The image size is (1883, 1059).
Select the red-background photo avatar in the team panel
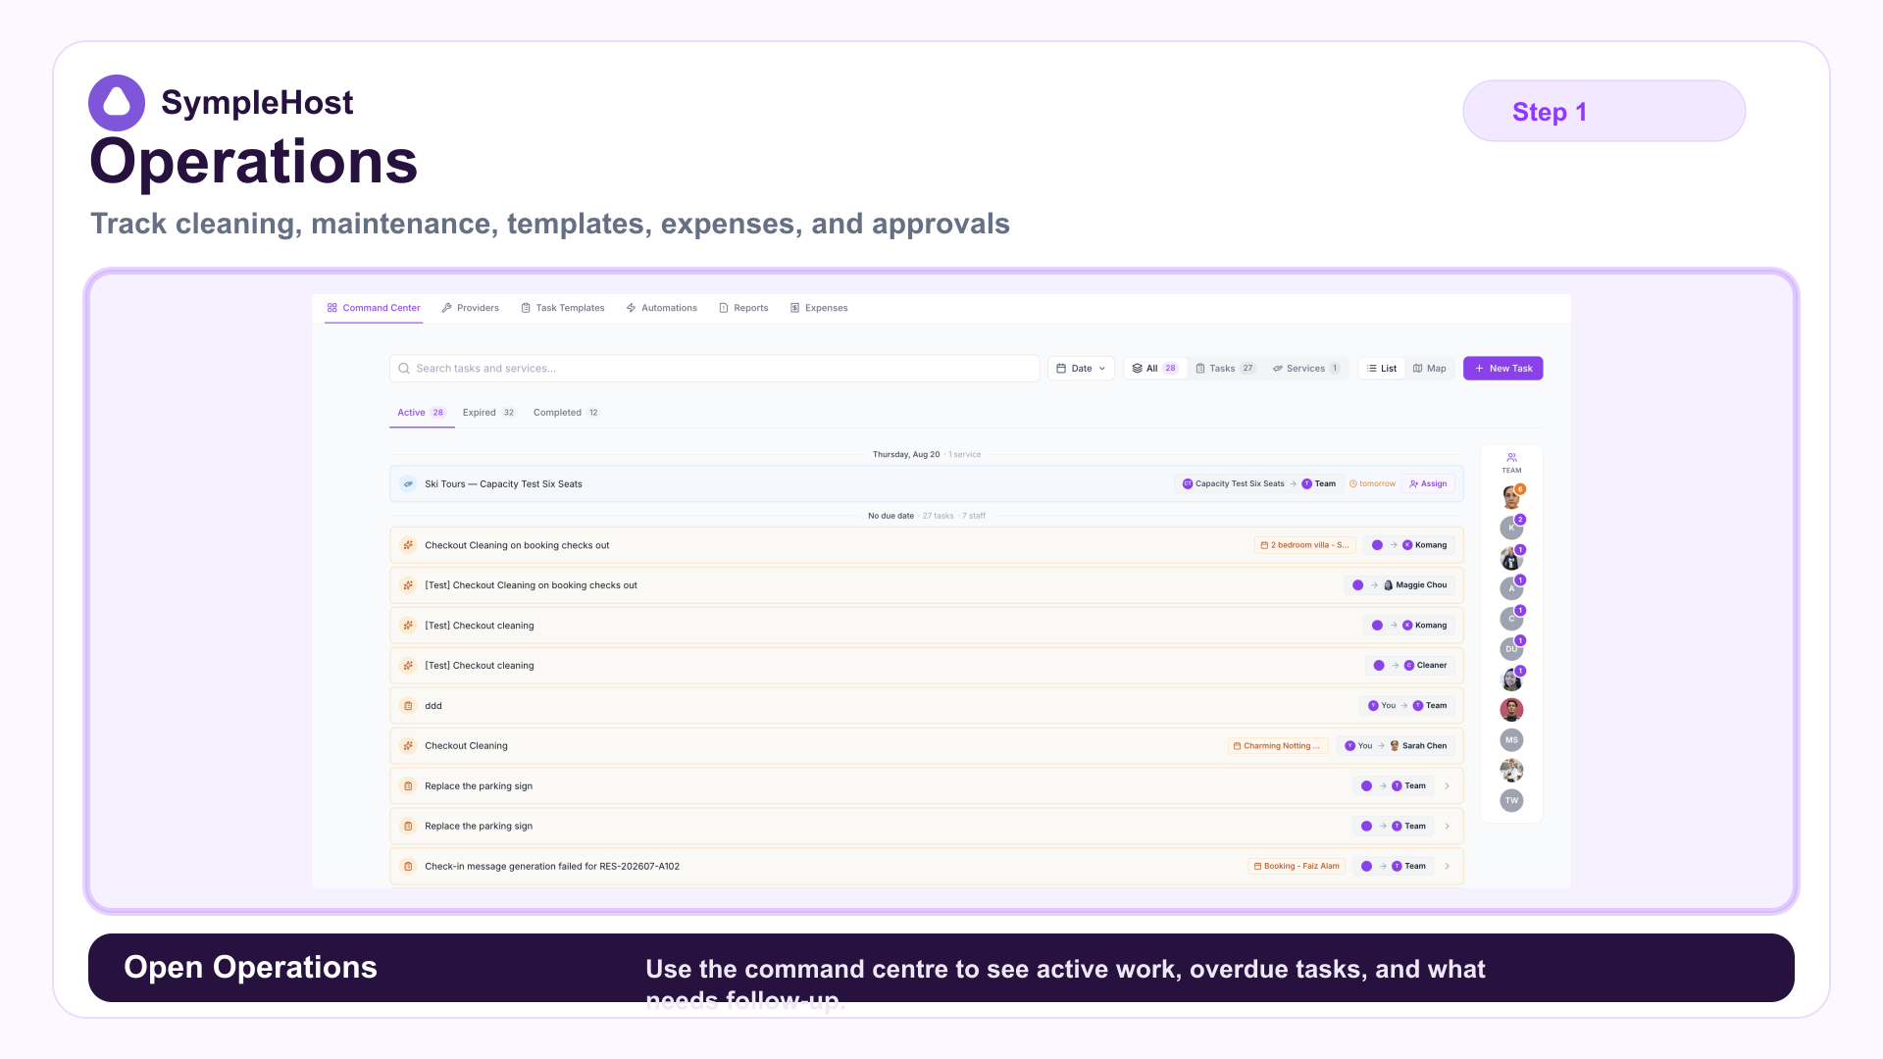[1511, 710]
